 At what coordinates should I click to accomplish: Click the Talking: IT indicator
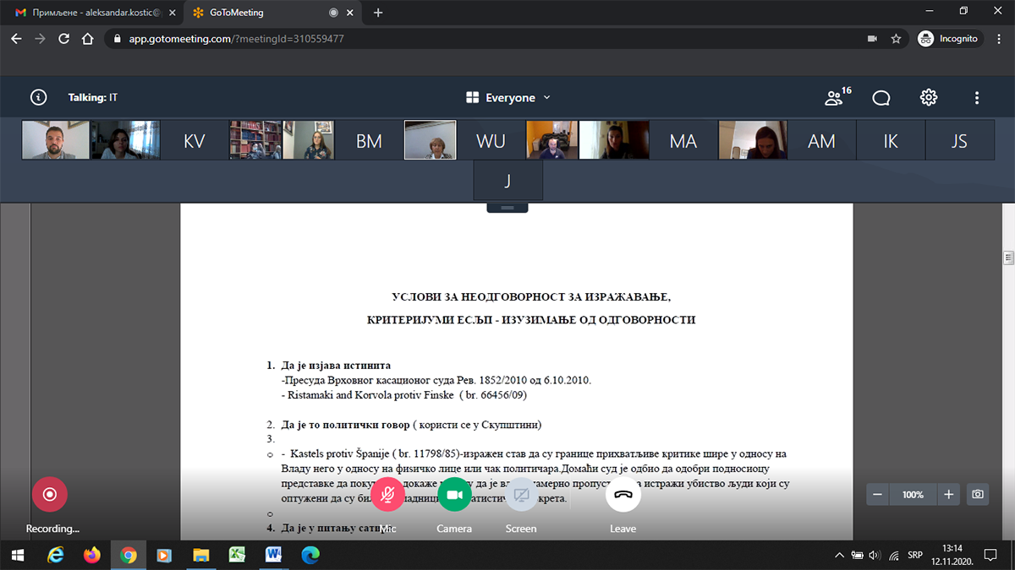93,98
